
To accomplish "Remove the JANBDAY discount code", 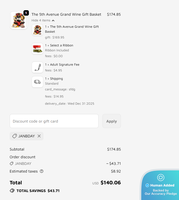I will tap(39, 136).
